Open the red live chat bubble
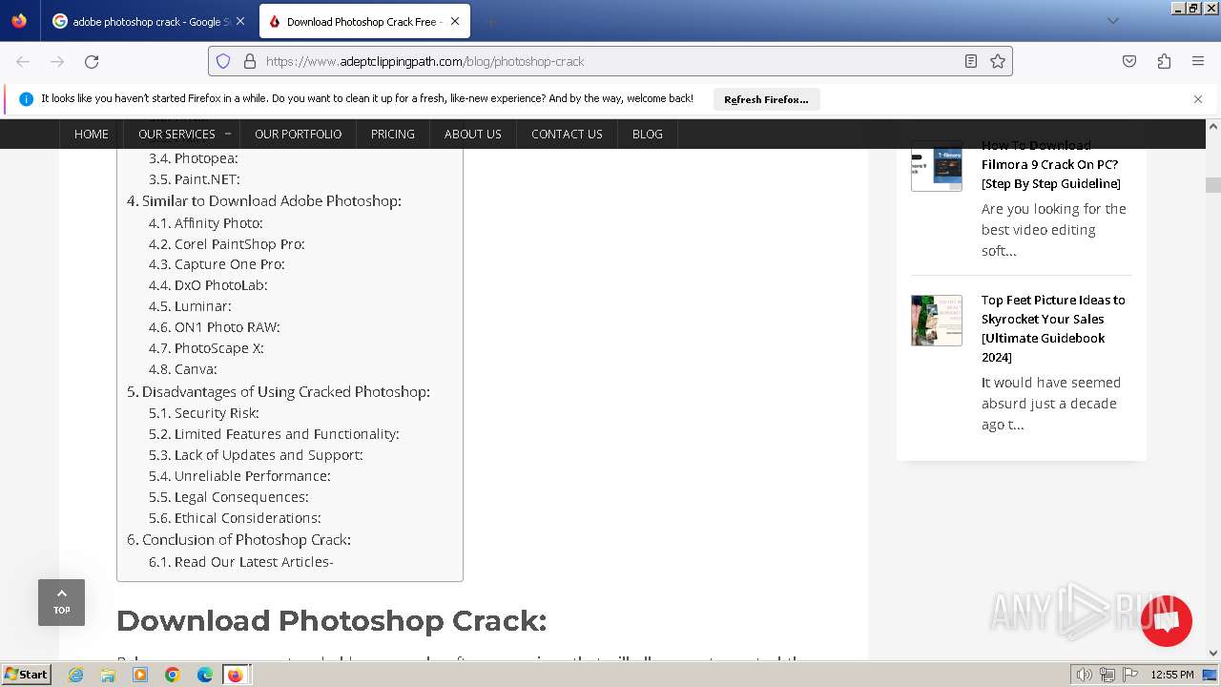This screenshot has height=687, width=1221. 1166,621
